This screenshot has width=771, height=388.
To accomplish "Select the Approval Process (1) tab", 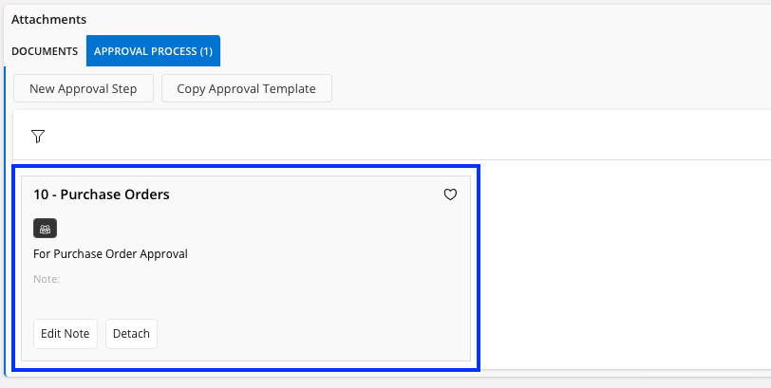I will [153, 51].
